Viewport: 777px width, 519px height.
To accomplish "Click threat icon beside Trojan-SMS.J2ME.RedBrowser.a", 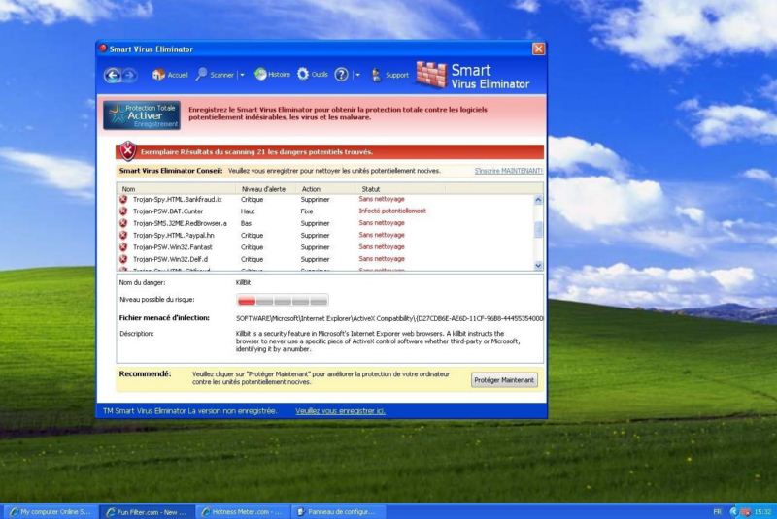I will [123, 223].
